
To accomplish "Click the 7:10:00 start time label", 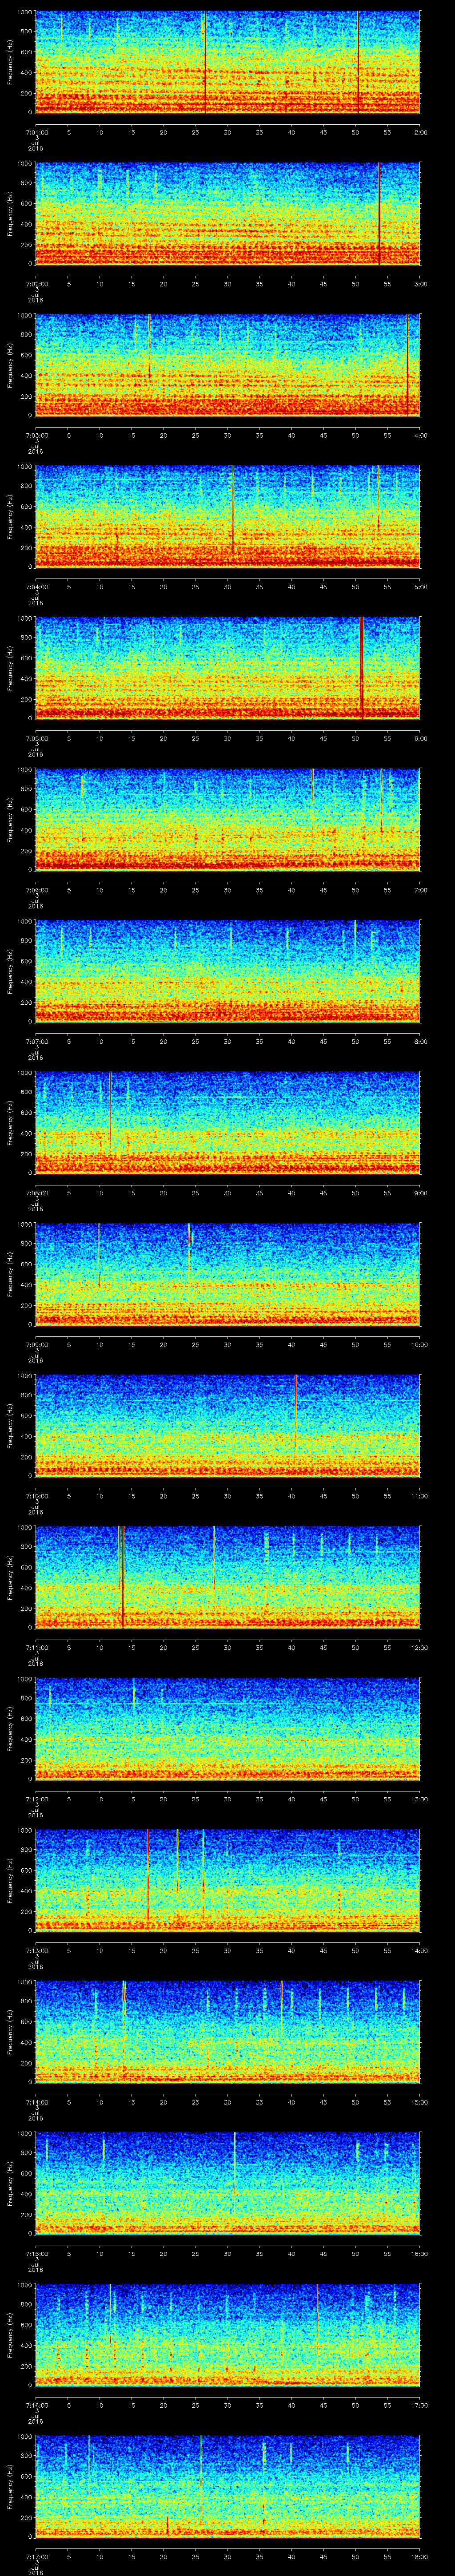I will 36,1495.
